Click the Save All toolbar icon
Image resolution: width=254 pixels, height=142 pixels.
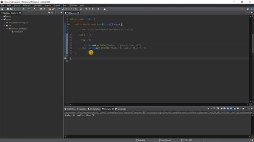(x=11, y=9)
